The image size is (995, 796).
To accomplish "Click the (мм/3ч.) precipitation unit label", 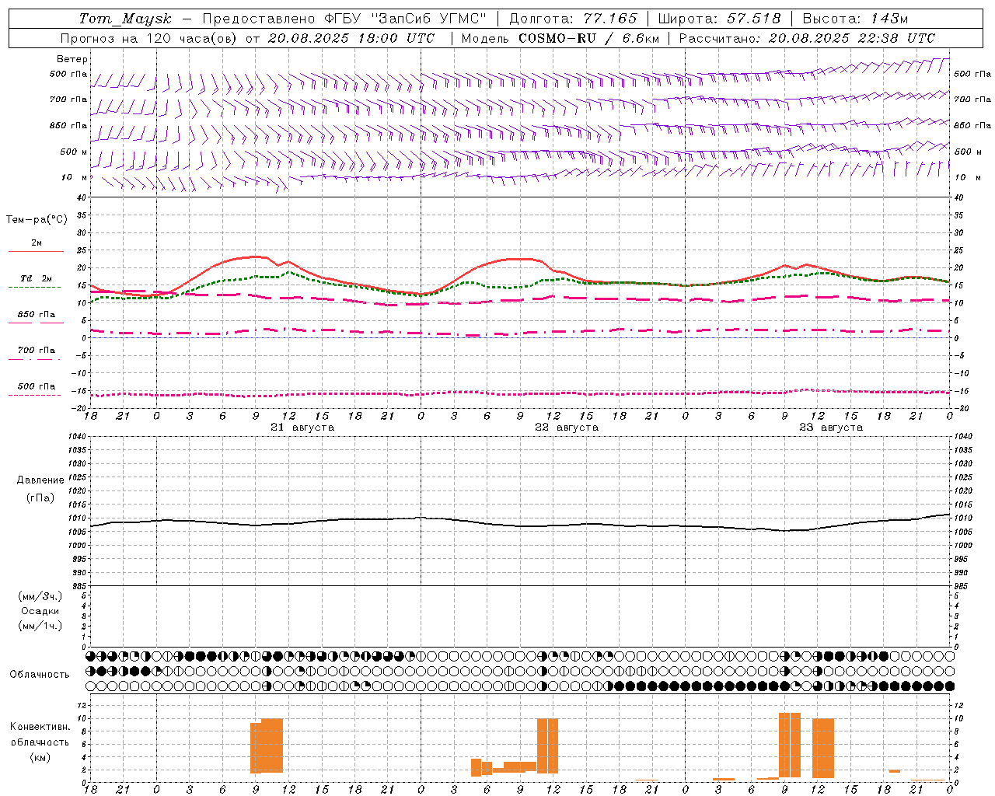I will point(40,596).
